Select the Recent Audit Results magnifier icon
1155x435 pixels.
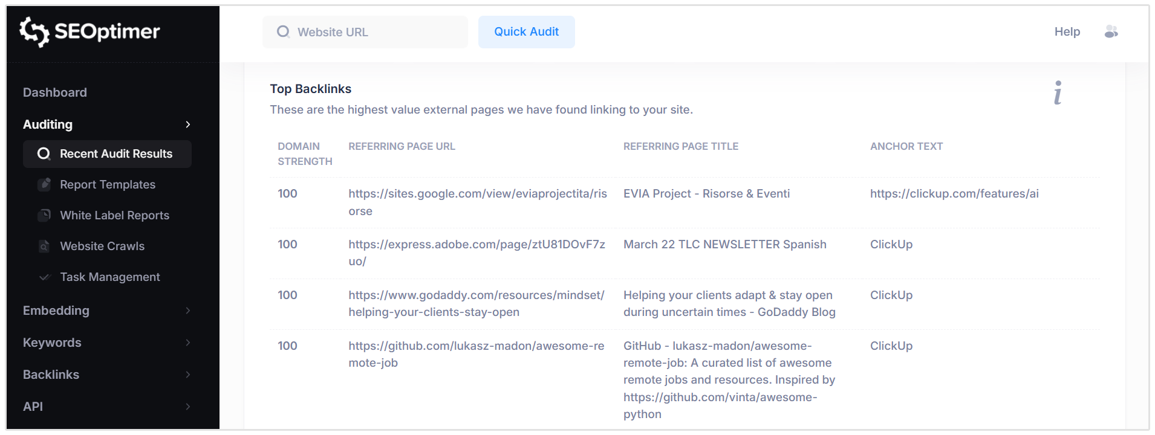point(43,154)
